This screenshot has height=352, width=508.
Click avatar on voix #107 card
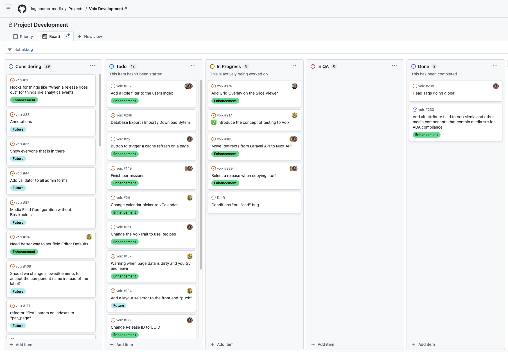tap(89, 237)
